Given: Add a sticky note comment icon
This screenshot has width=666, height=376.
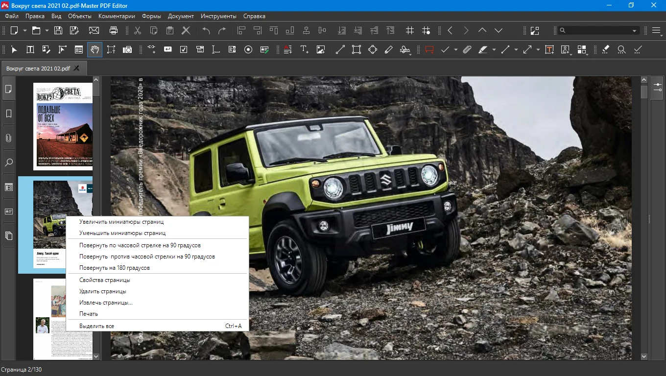Looking at the screenshot, I should (429, 49).
